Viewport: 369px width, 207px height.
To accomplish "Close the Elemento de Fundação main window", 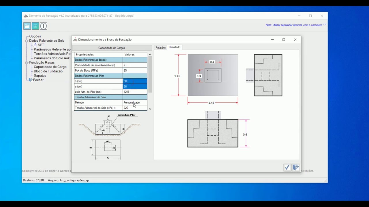I will click(x=322, y=16).
